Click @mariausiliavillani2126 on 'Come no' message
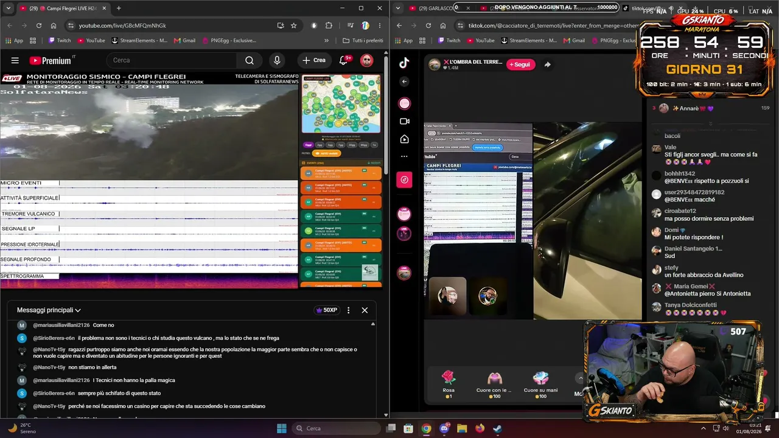 click(x=61, y=325)
